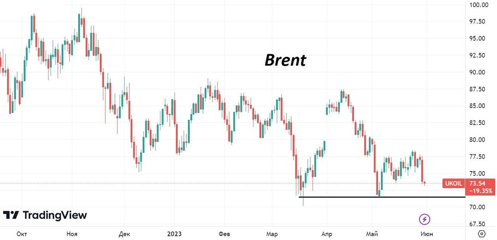Screen dimensions: 497x240
Task: Open chart settings hexagon gear icon
Action: 482,234
